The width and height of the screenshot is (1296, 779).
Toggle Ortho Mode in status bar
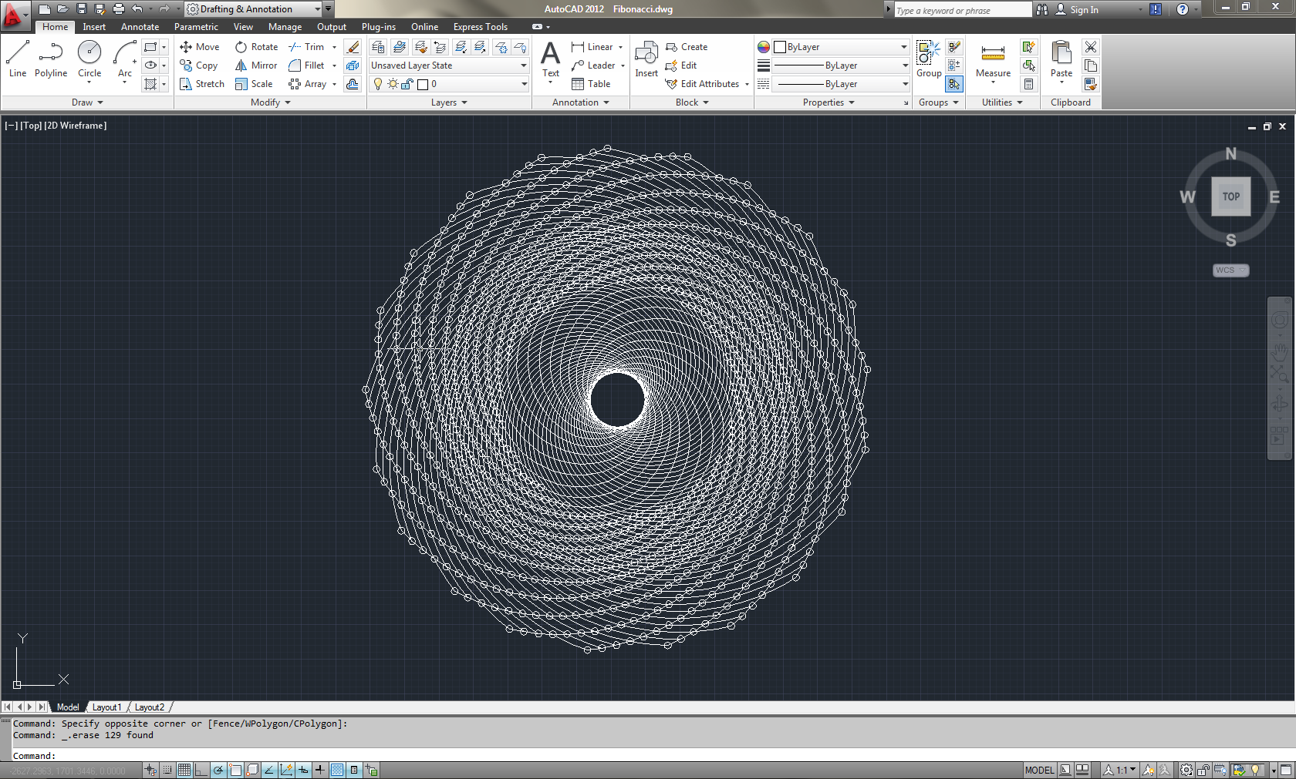tap(201, 770)
